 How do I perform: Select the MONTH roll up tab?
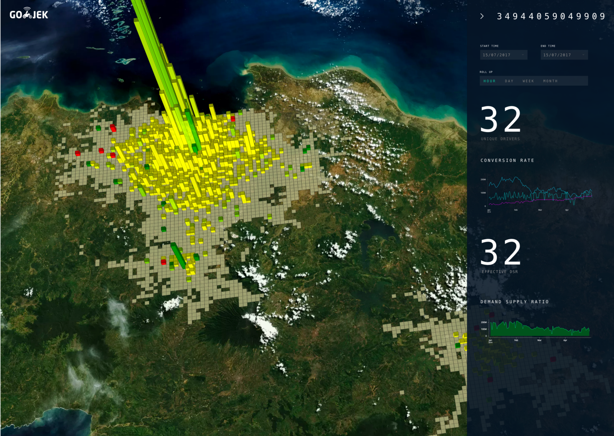(x=550, y=81)
